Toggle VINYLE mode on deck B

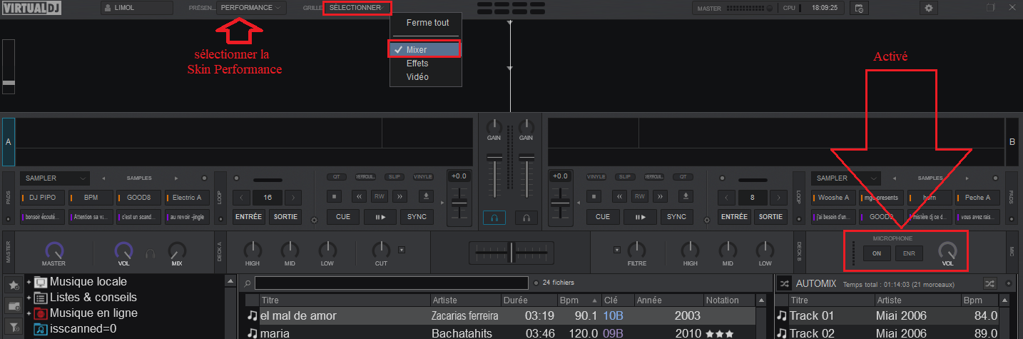596,177
